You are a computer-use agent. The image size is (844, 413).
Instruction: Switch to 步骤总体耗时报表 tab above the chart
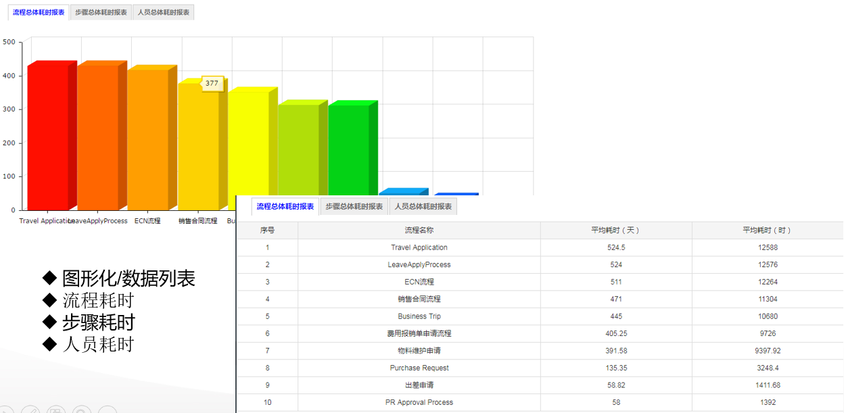pyautogui.click(x=101, y=12)
